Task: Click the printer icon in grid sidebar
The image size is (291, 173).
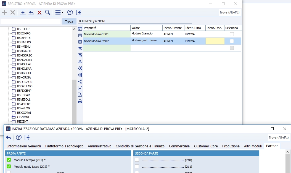Action: 80,101
